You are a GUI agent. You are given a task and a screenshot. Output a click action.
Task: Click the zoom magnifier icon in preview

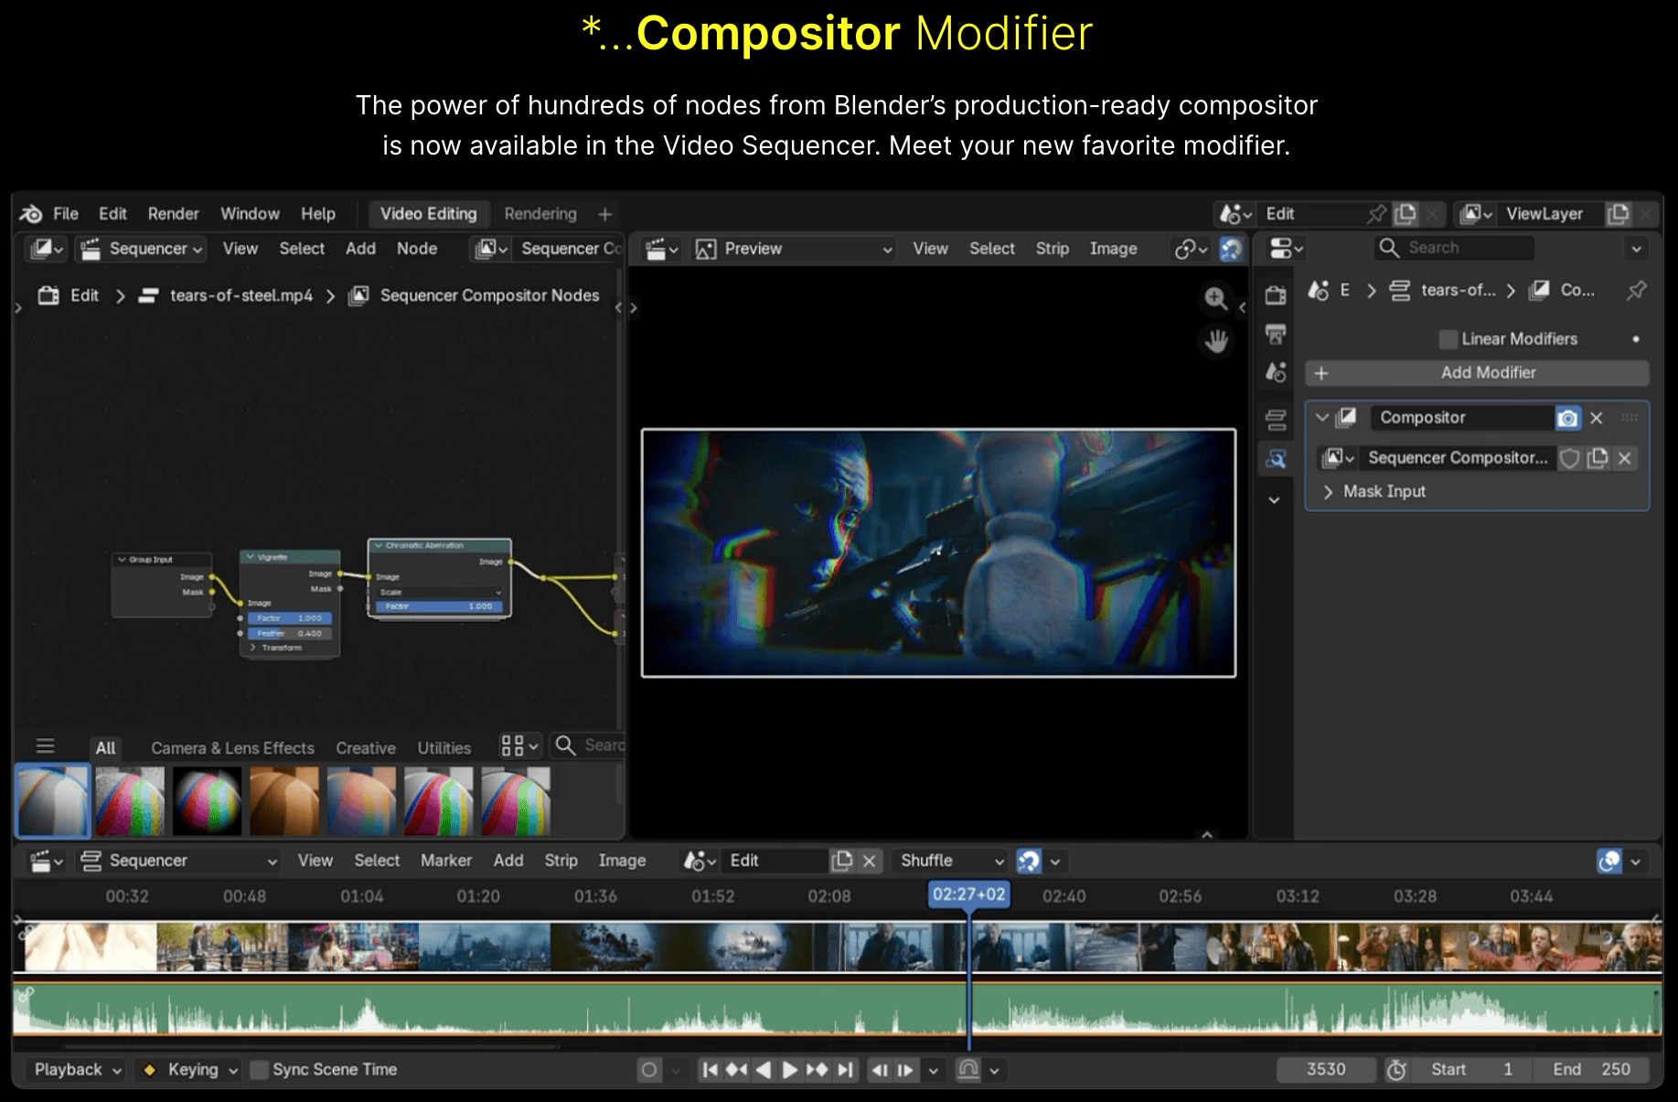click(1215, 298)
